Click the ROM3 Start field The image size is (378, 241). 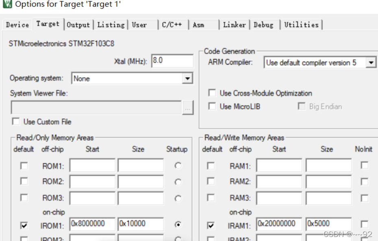point(92,198)
